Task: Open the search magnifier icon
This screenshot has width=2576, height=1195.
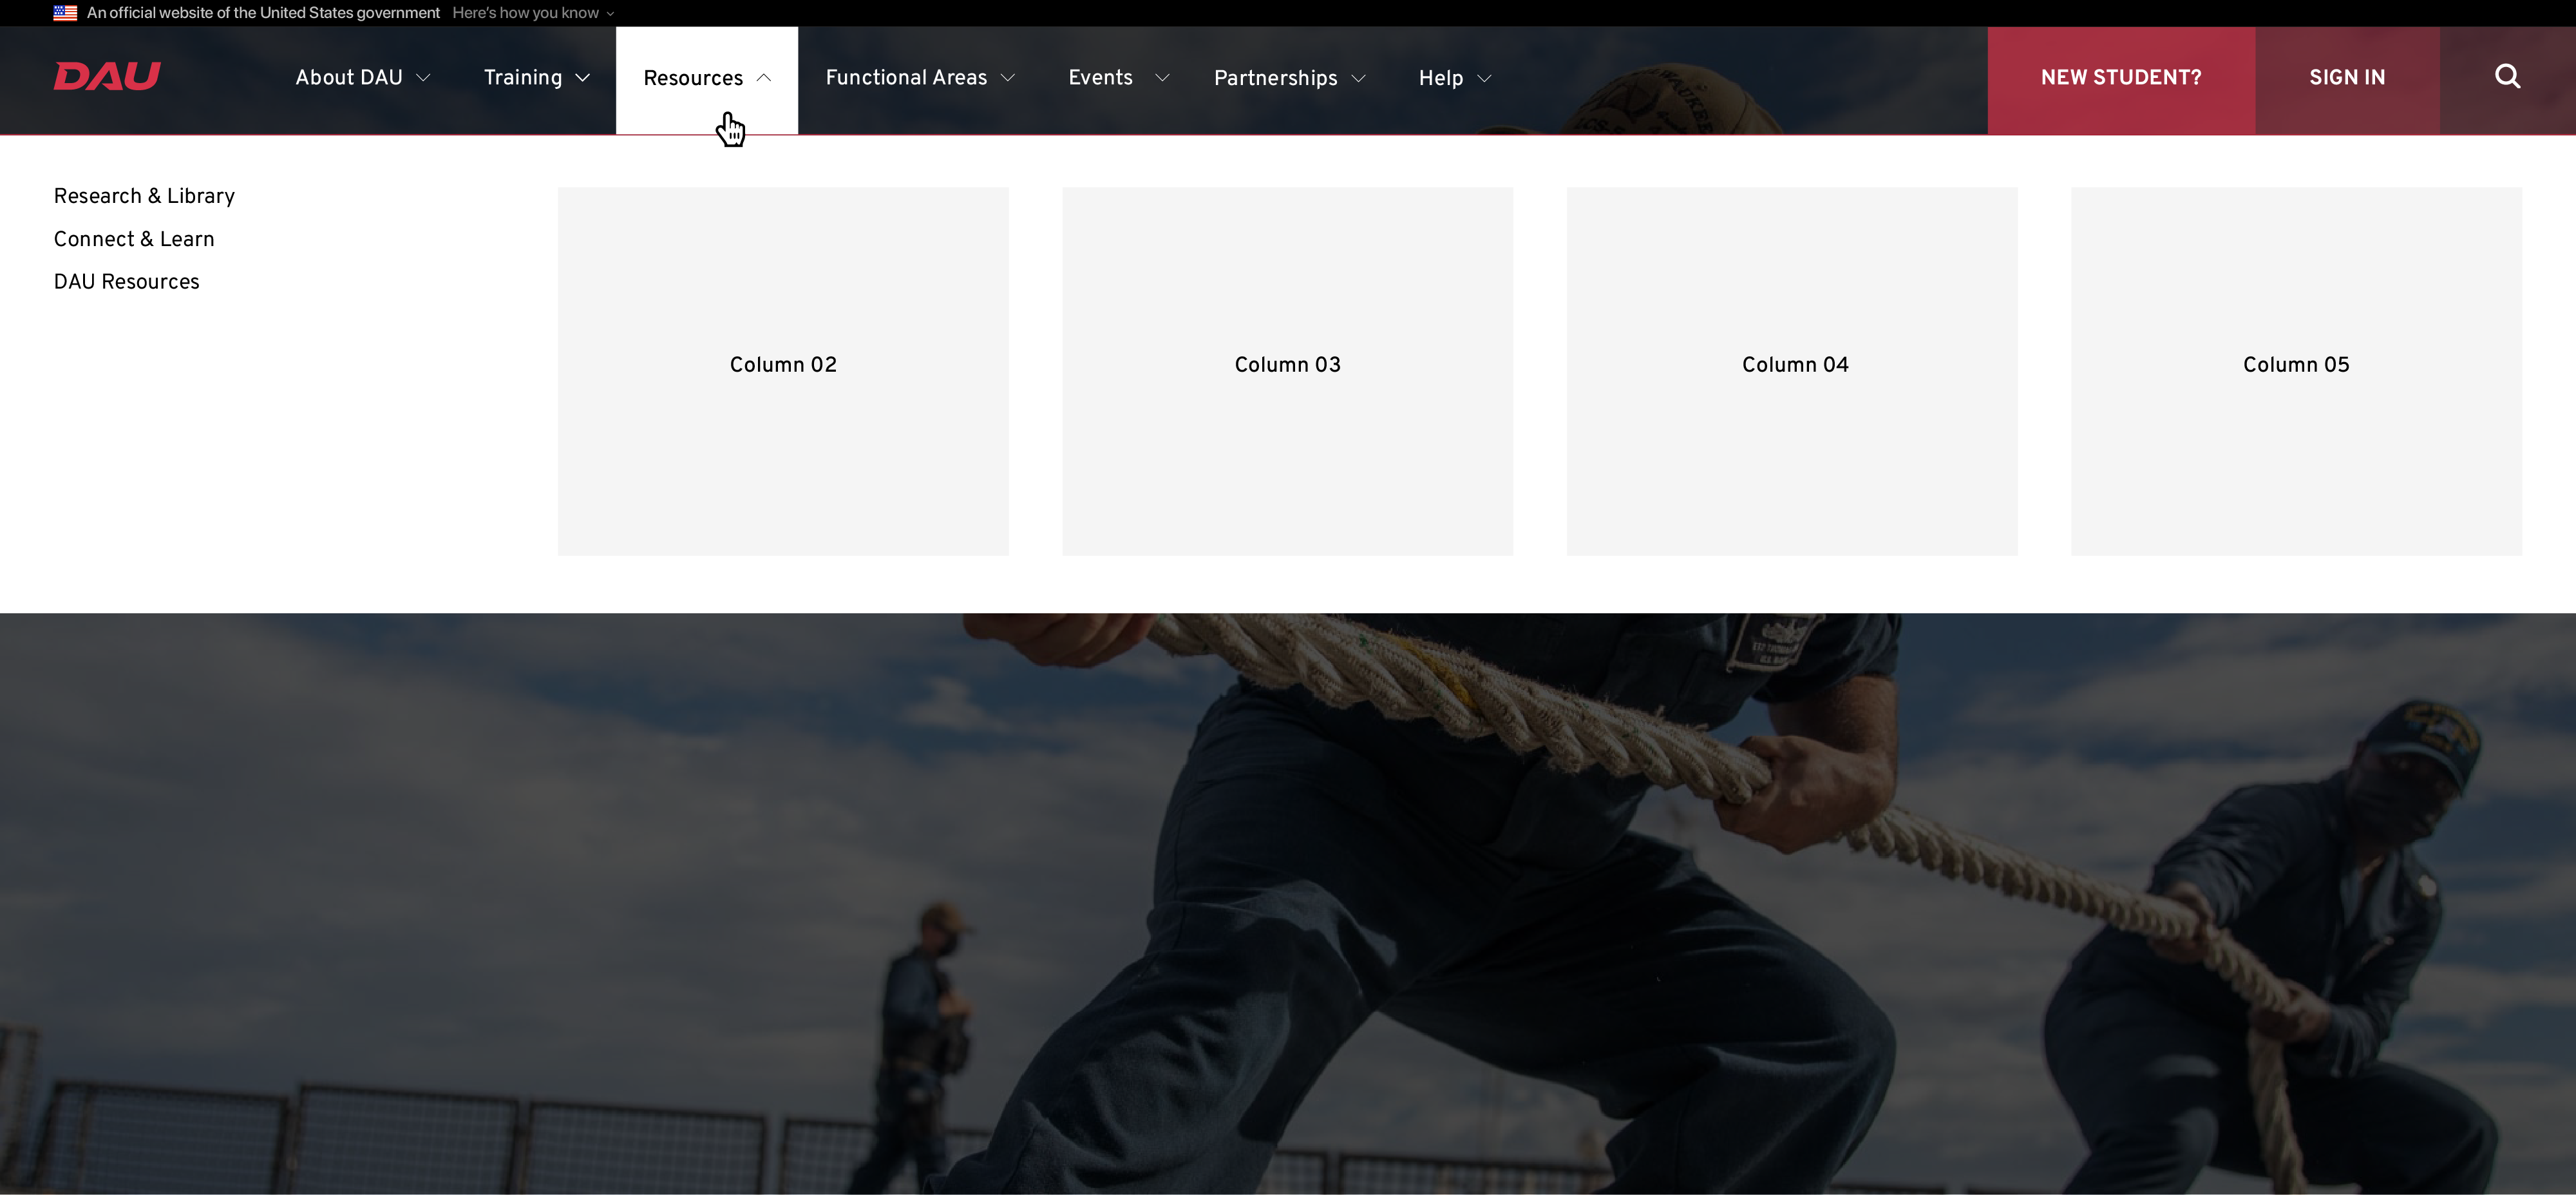Action: pos(2507,77)
